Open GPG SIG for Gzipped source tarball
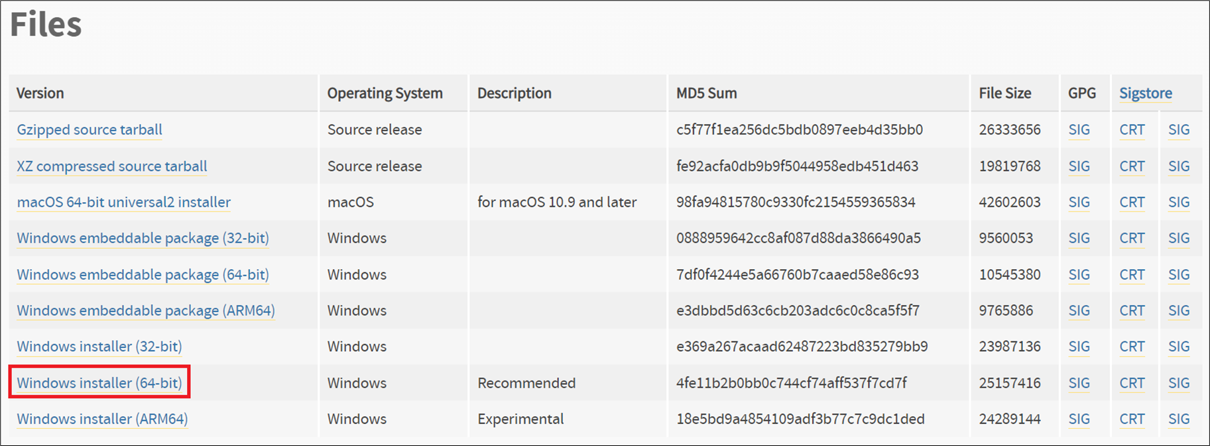The image size is (1210, 446). click(x=1079, y=130)
